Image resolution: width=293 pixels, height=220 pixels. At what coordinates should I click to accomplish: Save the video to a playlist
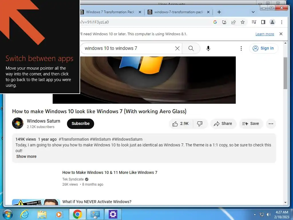point(251,124)
